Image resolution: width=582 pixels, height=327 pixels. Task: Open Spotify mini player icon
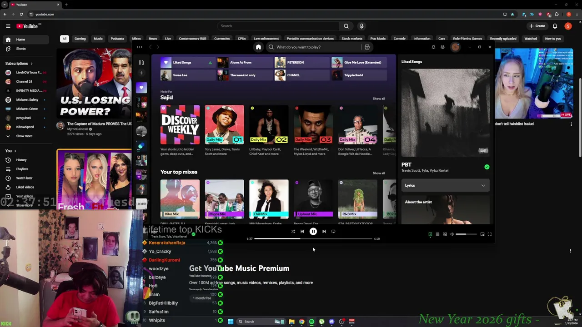(482, 234)
